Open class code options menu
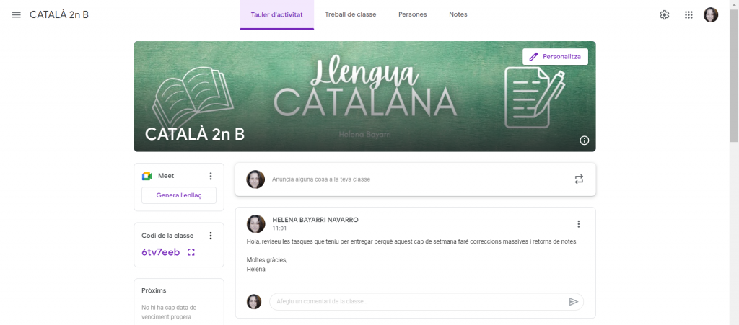Viewport: 739px width, 325px height. (211, 236)
